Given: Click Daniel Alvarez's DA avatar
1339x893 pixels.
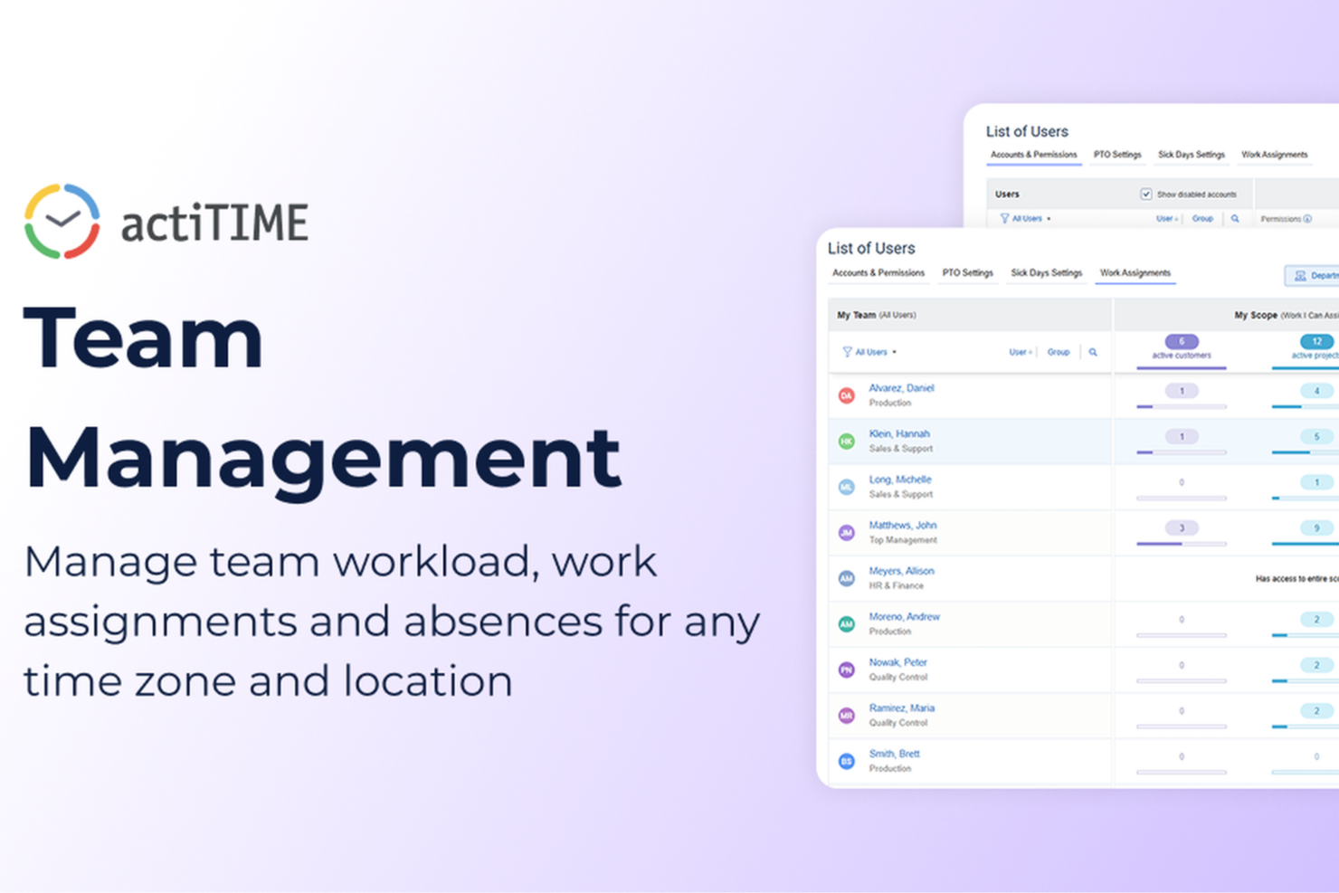Looking at the screenshot, I should pos(847,395).
